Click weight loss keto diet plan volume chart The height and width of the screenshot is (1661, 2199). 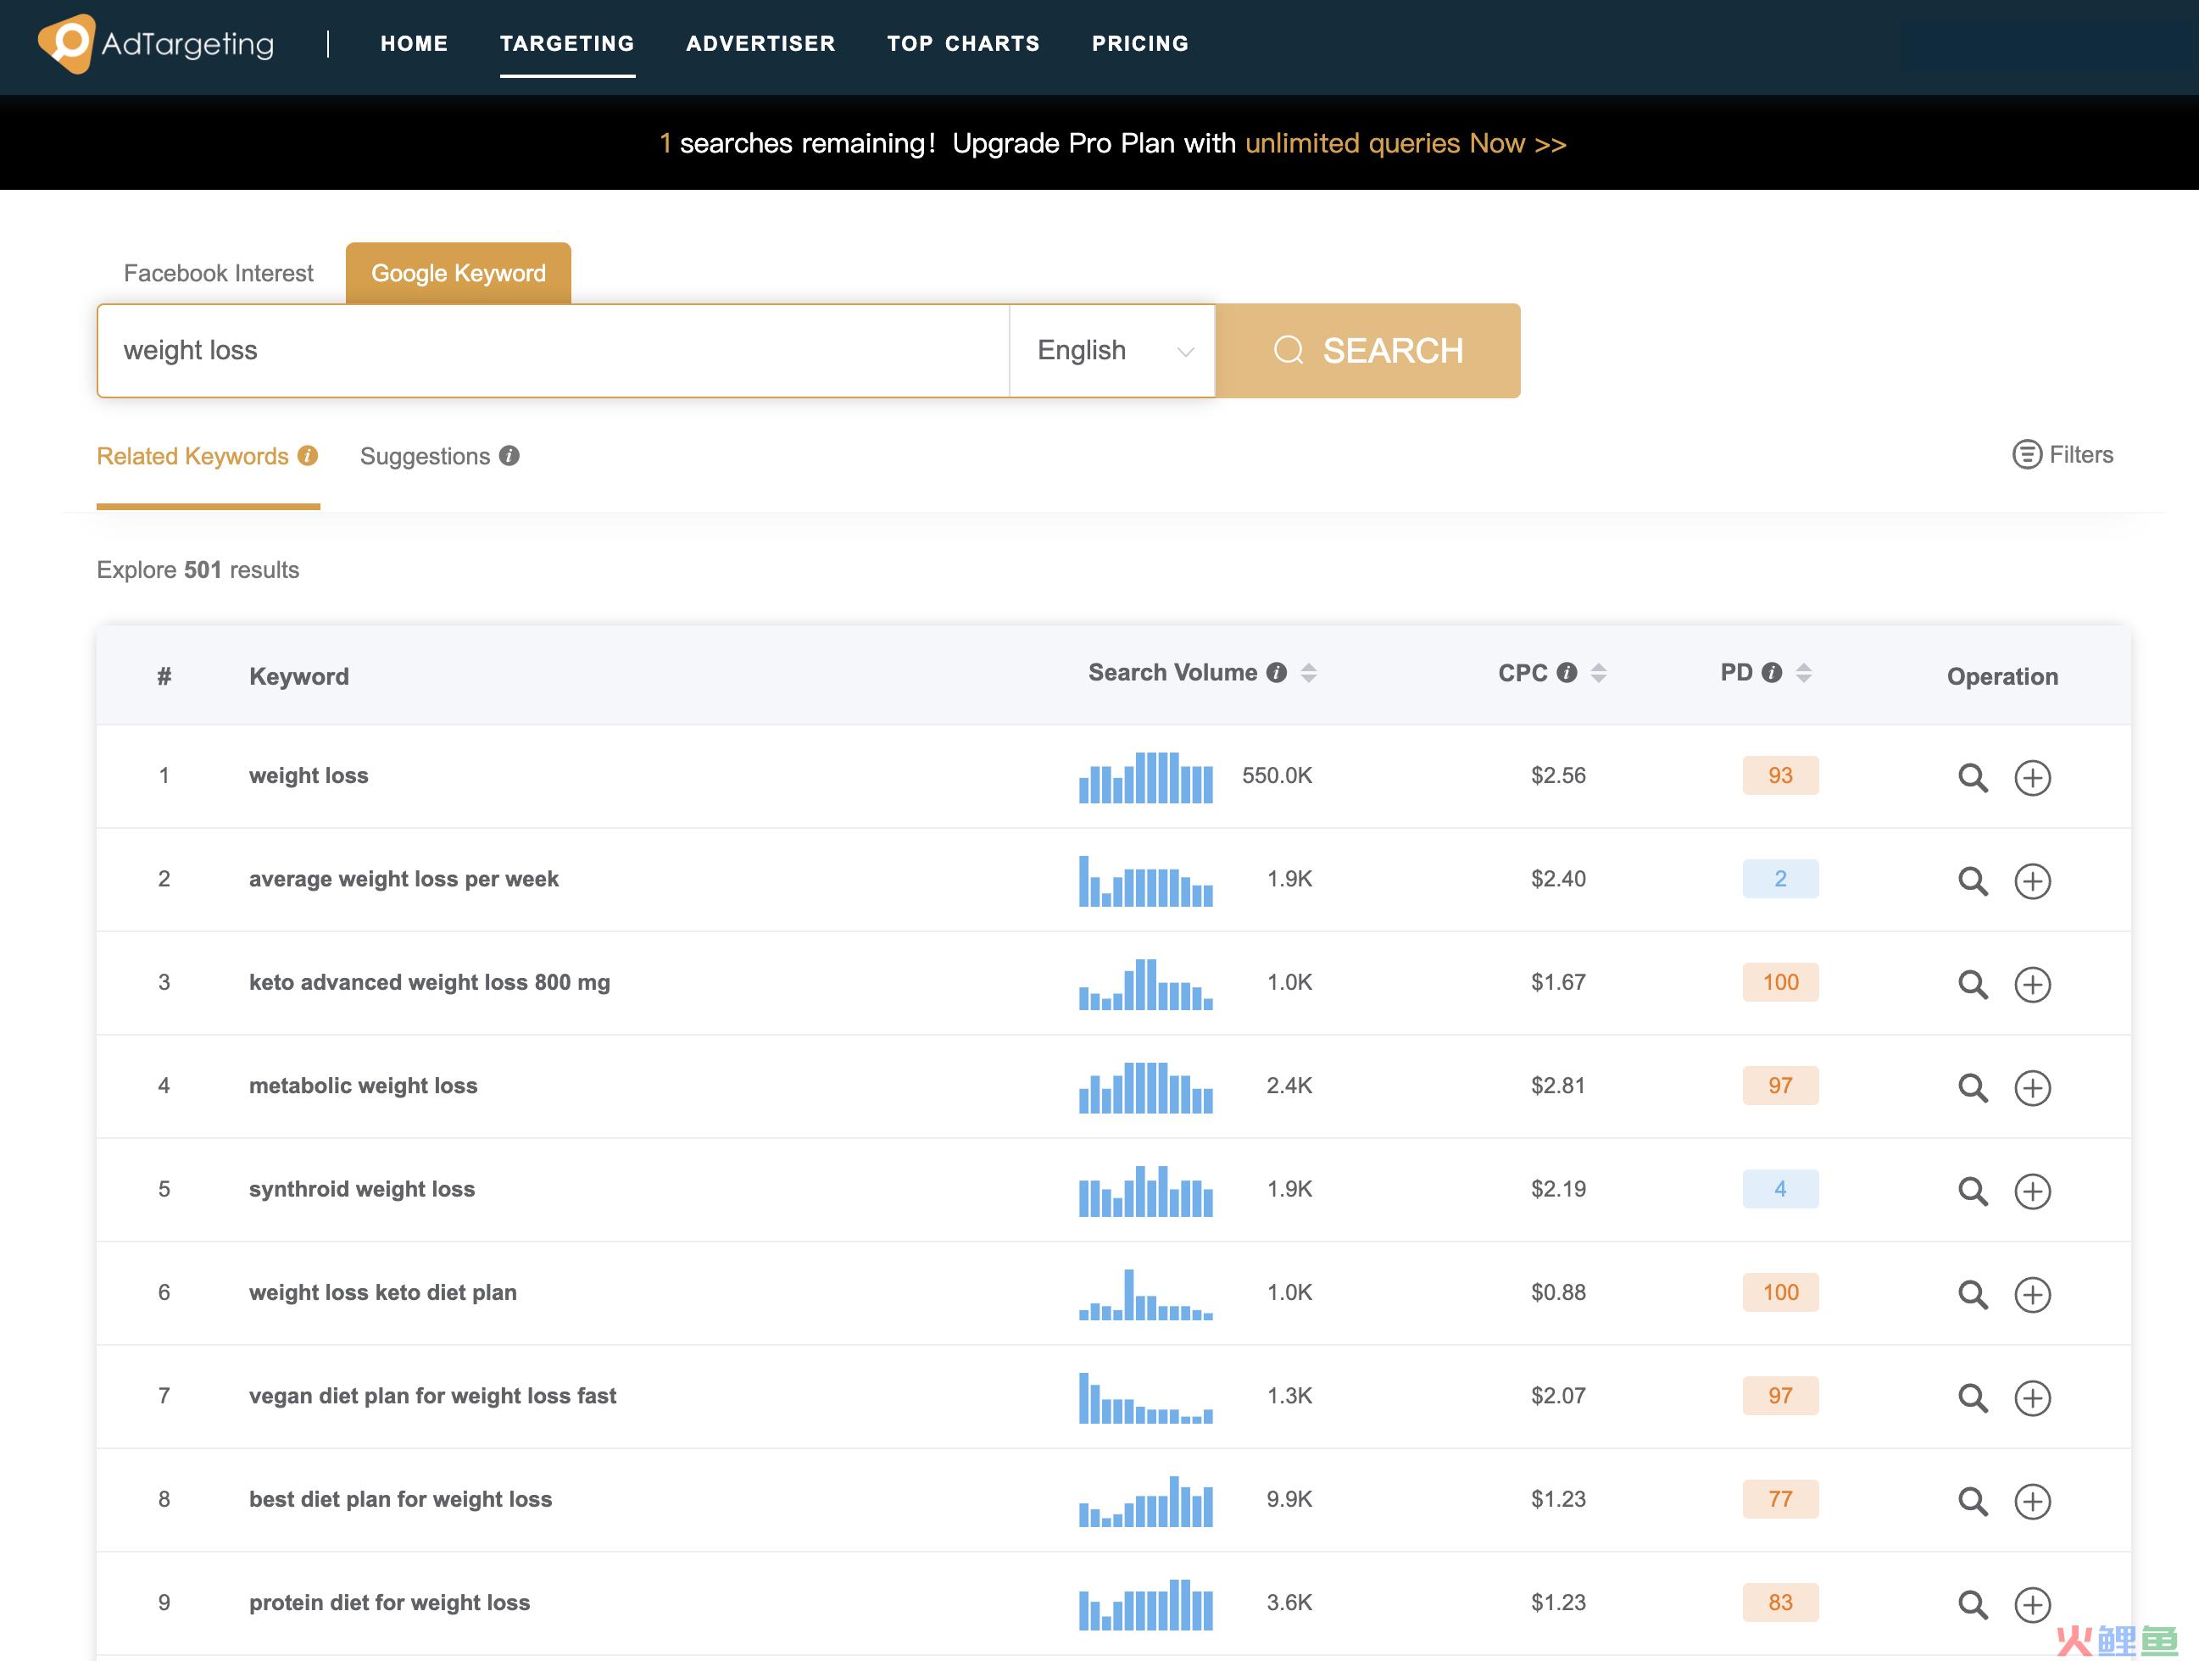click(x=1145, y=1294)
